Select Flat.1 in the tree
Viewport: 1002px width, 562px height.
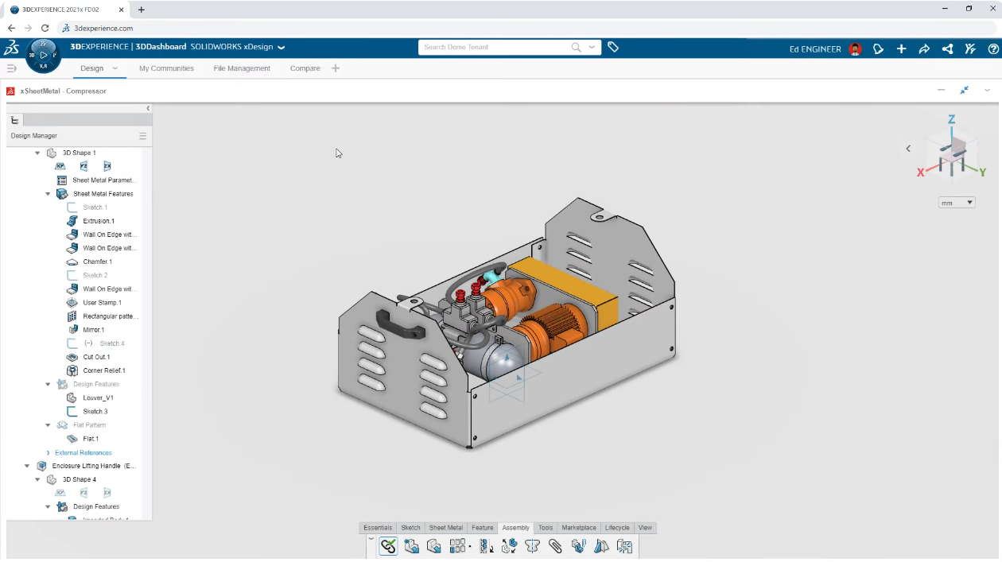[x=91, y=439]
